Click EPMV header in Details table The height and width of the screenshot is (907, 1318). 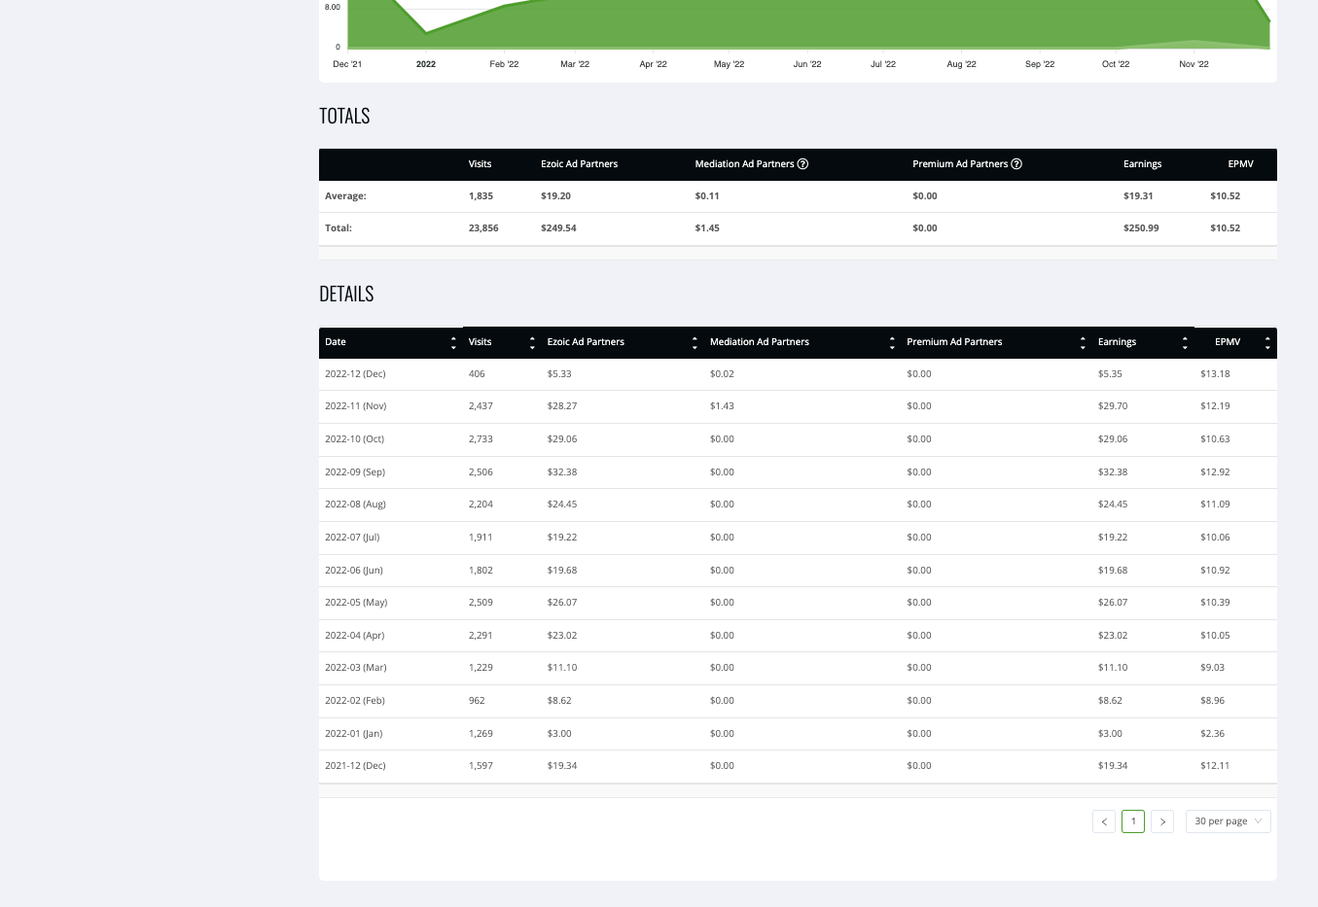(x=1228, y=342)
